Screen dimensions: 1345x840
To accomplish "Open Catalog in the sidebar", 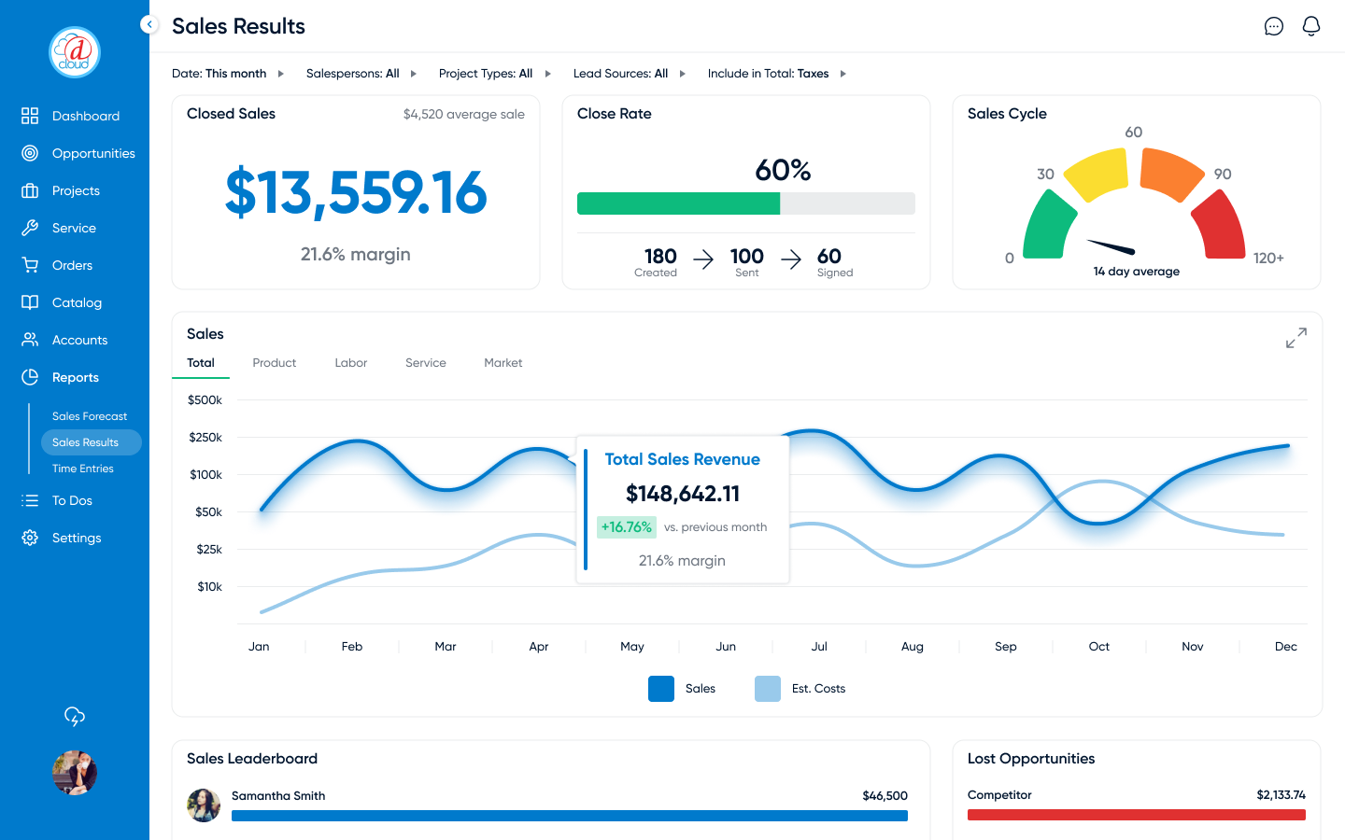I will tap(77, 302).
